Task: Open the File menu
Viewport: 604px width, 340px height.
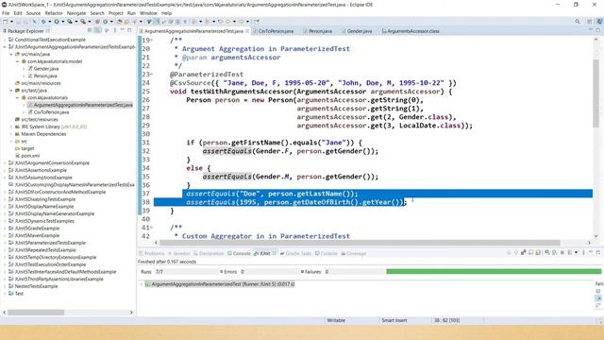Action: pos(6,13)
